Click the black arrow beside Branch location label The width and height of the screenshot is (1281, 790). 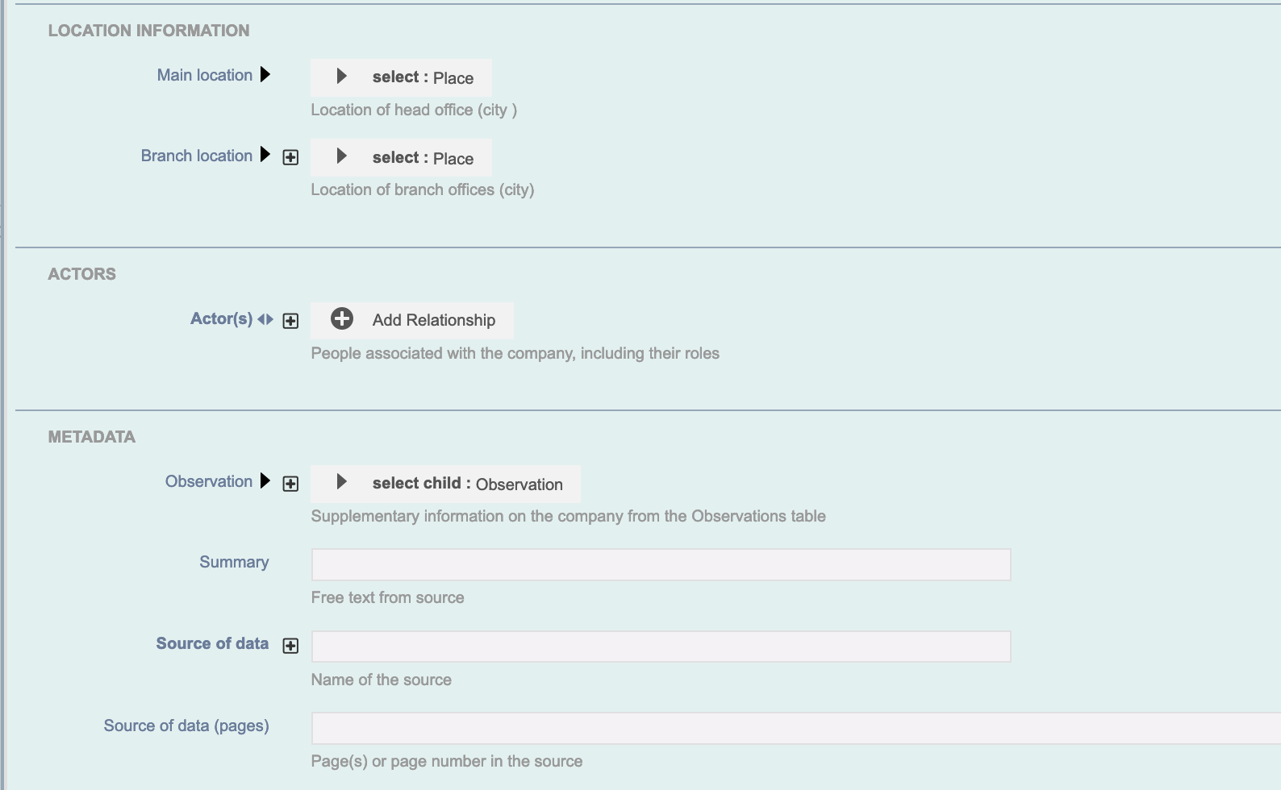[265, 155]
